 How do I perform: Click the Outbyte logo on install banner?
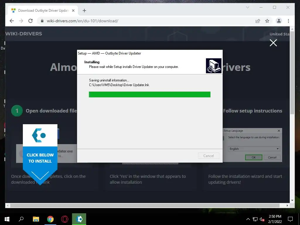(x=39, y=135)
